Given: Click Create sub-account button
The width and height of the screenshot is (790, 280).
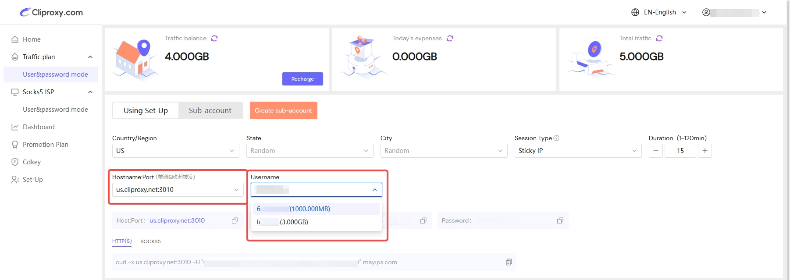Looking at the screenshot, I should tap(283, 110).
